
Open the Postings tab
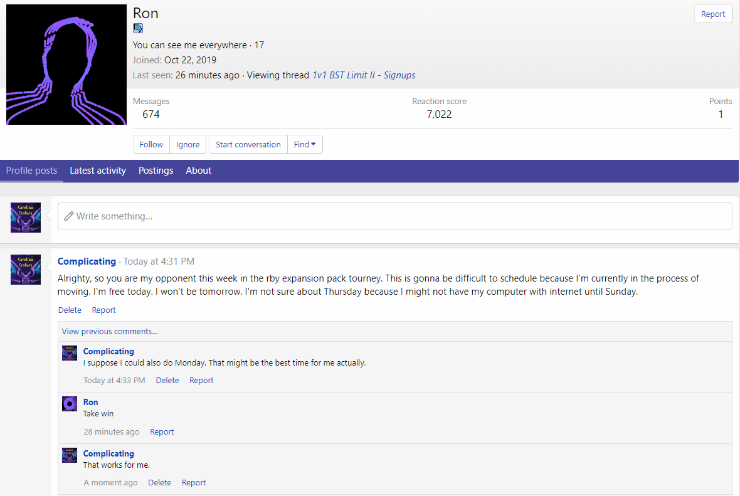tap(156, 171)
